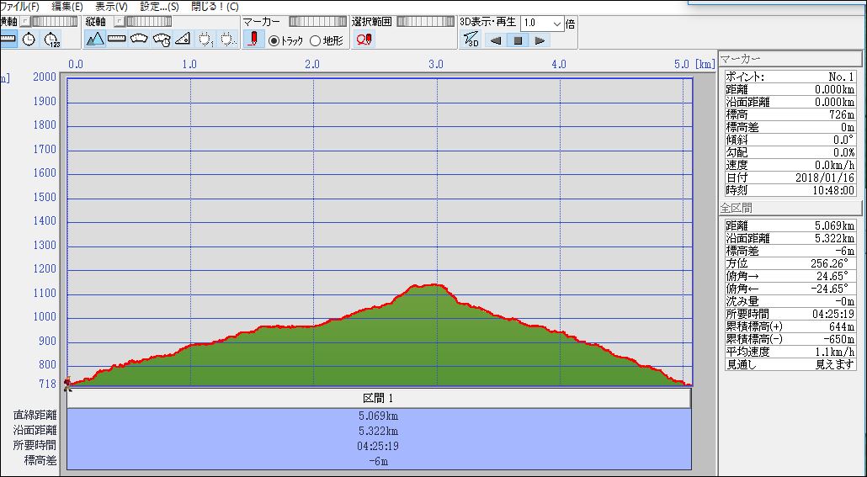Click the 選択範囲 red marker range icon
Image resolution: width=867 pixels, height=477 pixels.
coord(364,40)
